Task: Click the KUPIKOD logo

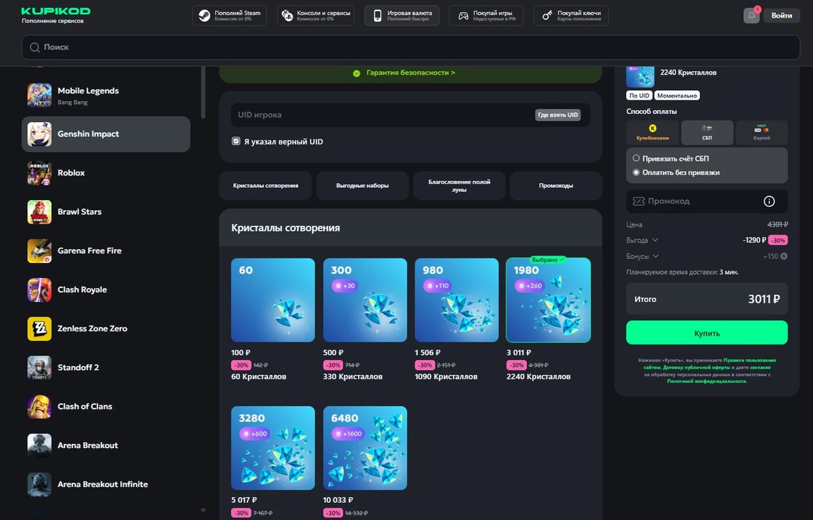Action: coord(56,12)
